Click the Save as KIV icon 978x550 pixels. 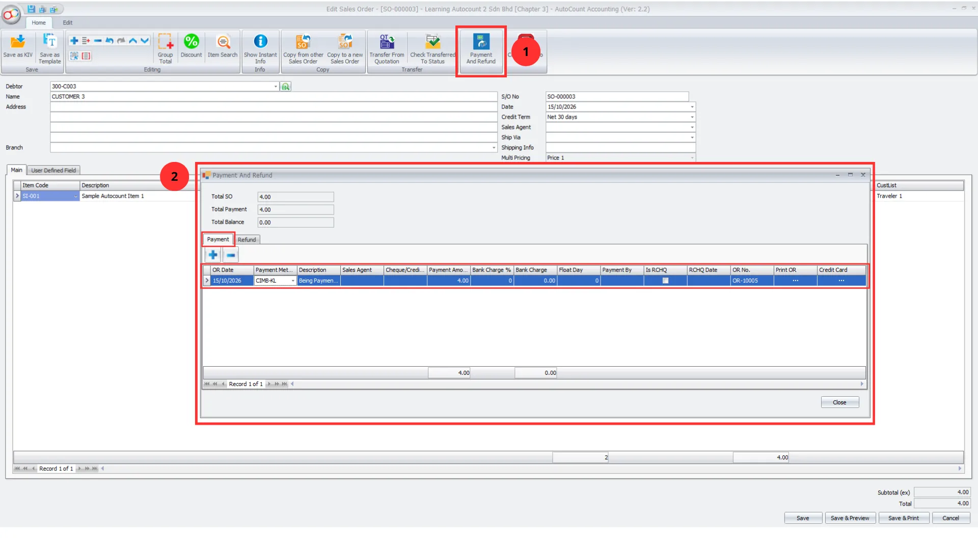coord(18,46)
